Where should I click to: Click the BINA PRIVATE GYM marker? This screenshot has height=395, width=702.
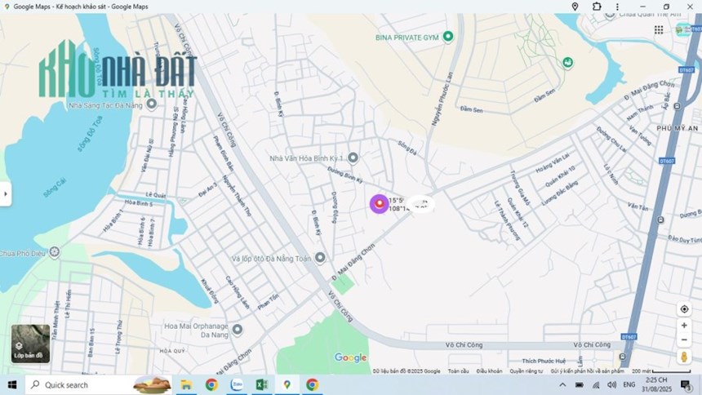(x=447, y=37)
